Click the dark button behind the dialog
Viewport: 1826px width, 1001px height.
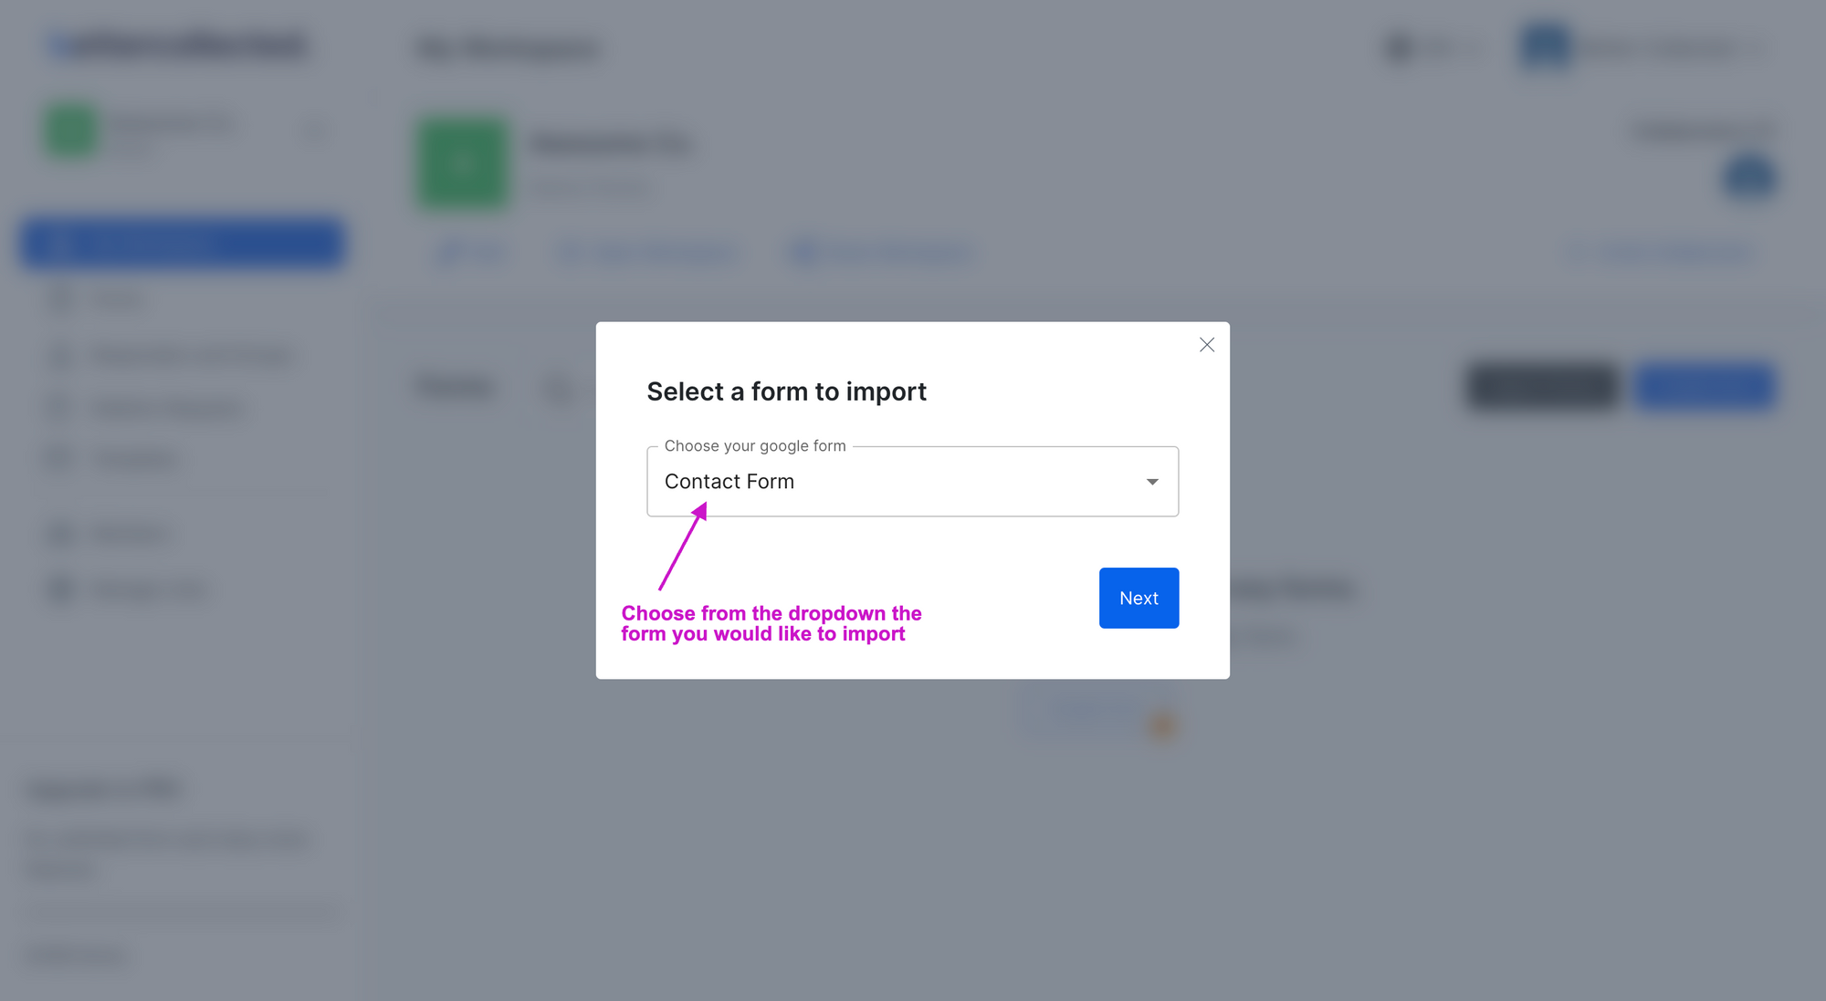(x=1542, y=386)
